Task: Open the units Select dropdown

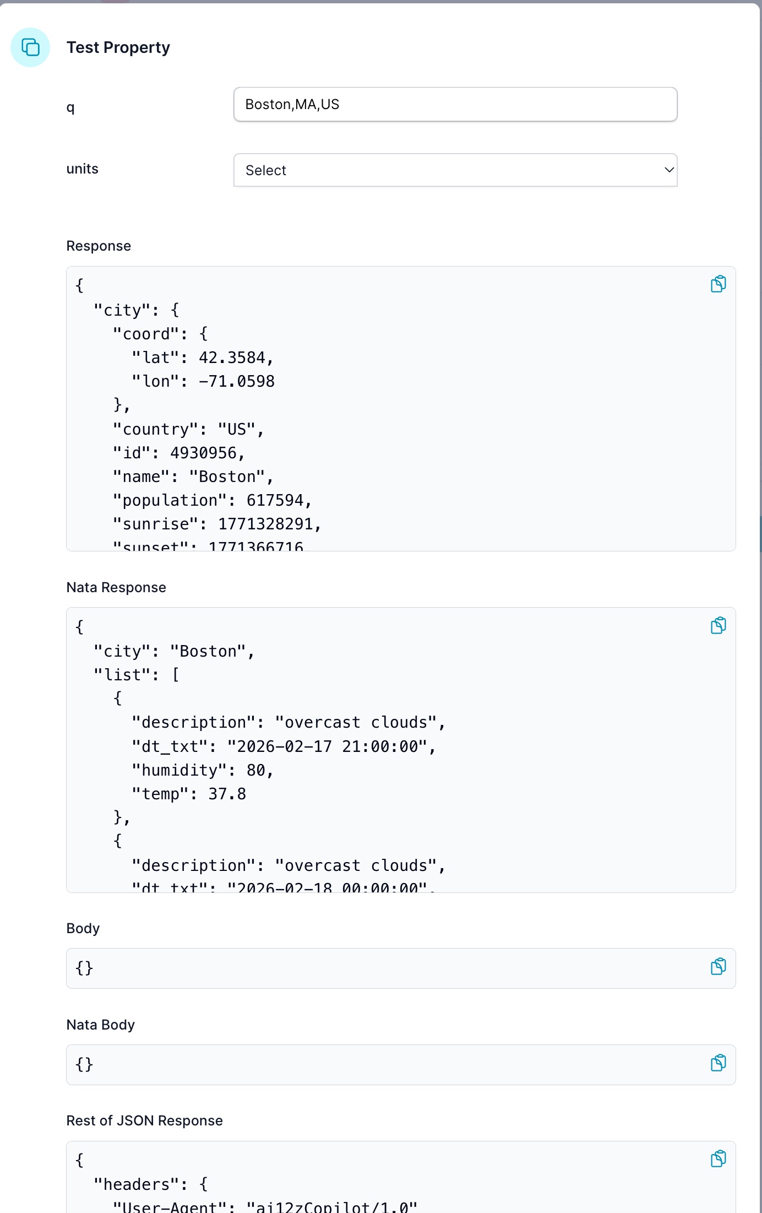Action: 455,170
